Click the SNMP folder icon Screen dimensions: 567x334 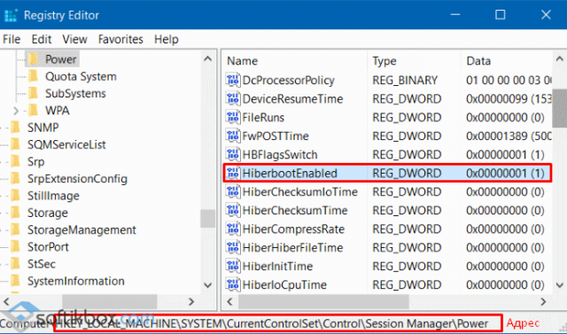tap(16, 128)
